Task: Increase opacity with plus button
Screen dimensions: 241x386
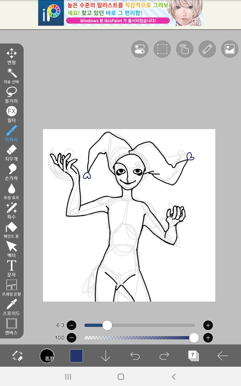Action: click(208, 338)
